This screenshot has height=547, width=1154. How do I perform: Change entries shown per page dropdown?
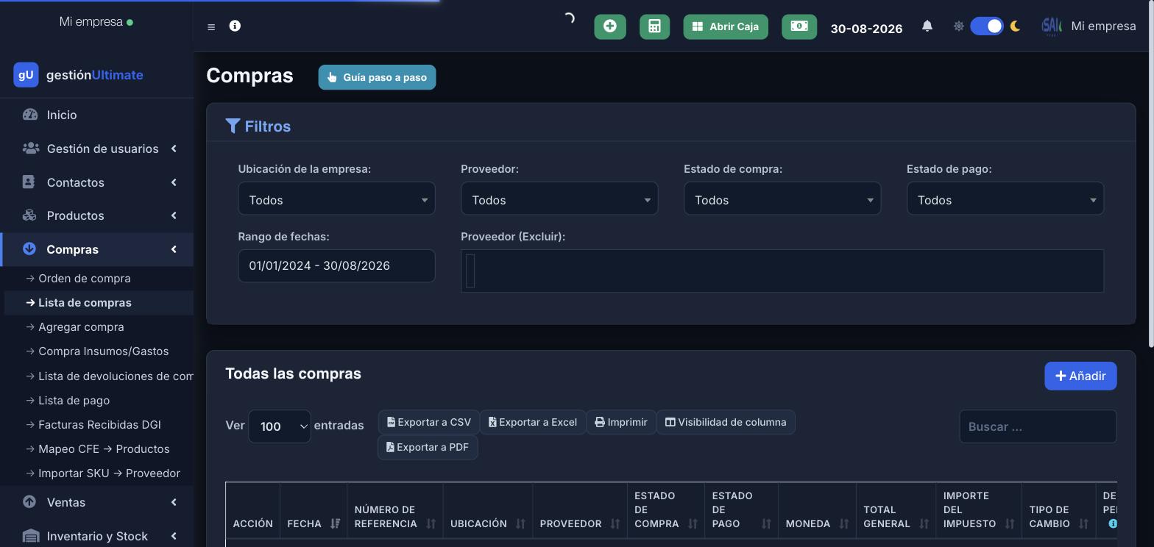[280, 426]
